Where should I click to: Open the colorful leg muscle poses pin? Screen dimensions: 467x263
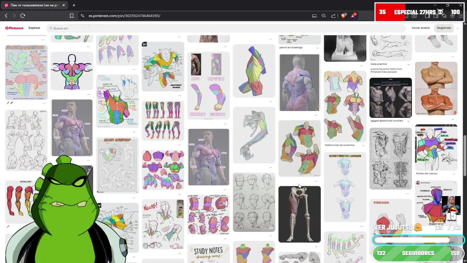163,121
